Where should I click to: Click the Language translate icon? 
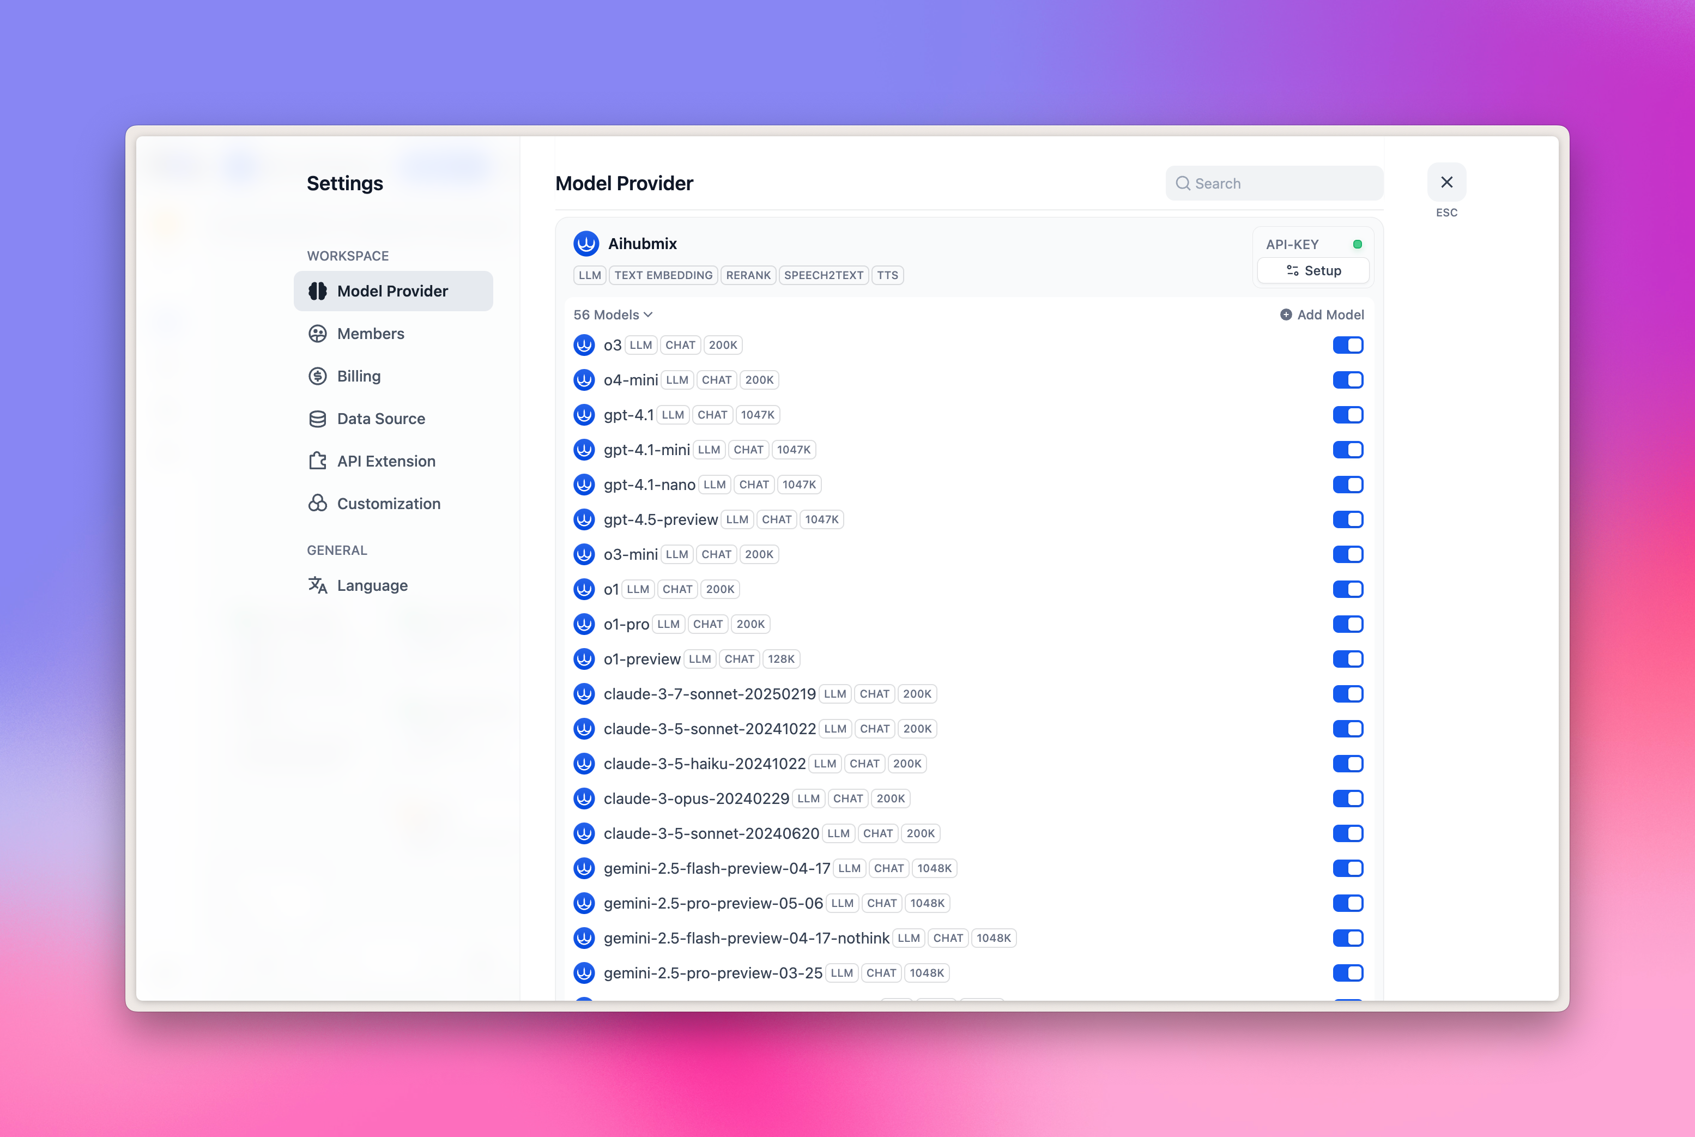coord(318,585)
